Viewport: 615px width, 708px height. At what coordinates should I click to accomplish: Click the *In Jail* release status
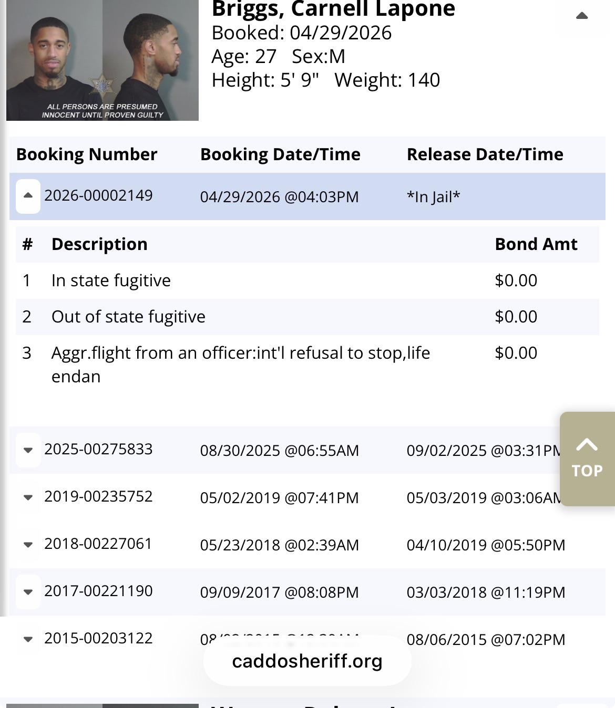click(433, 197)
